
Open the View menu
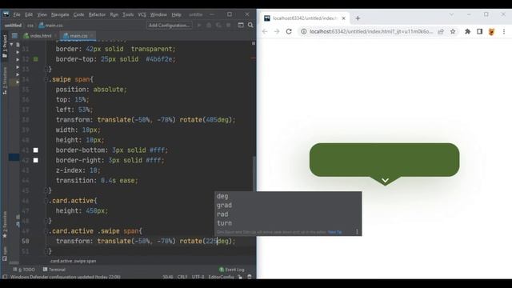(42, 14)
